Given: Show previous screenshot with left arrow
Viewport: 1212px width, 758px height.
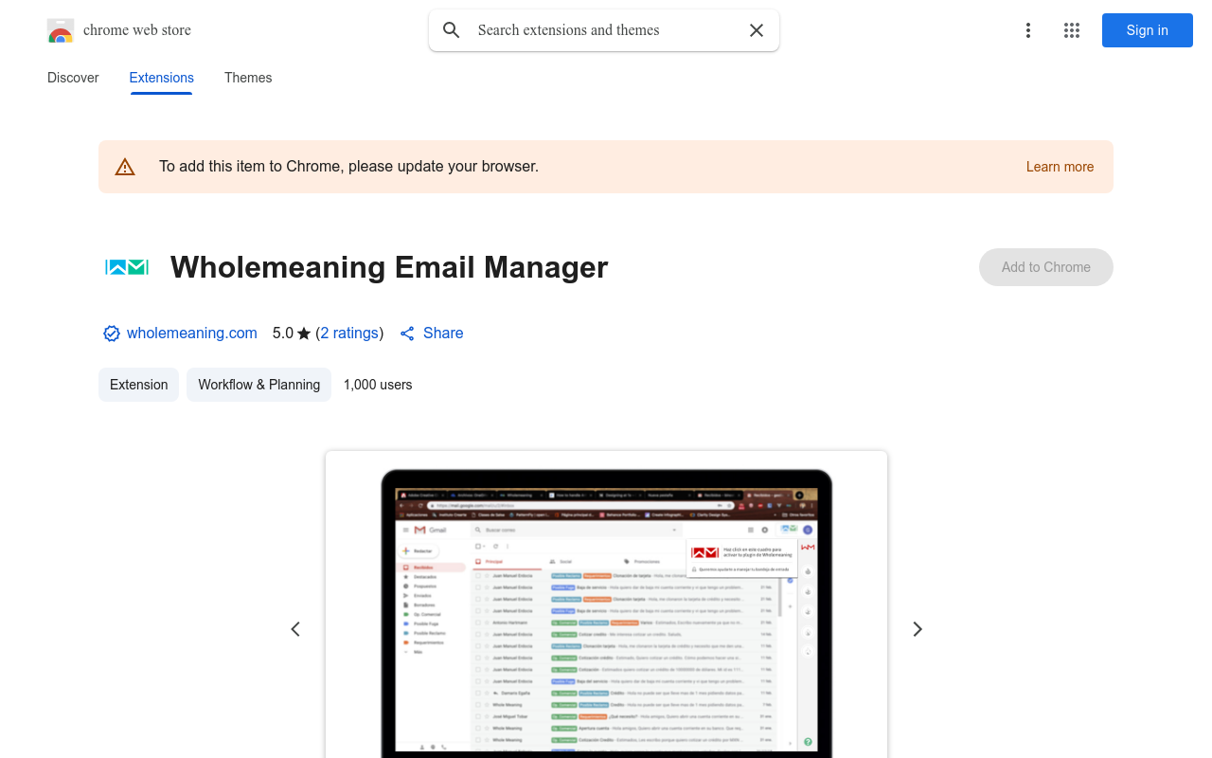Looking at the screenshot, I should (x=295, y=629).
